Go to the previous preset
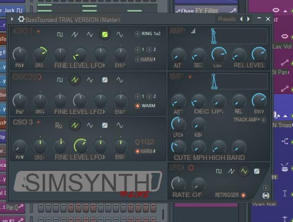Image resolution: width=293 pixels, height=222 pixels. tap(241, 19)
